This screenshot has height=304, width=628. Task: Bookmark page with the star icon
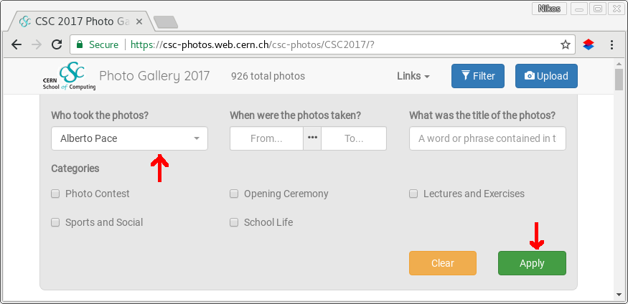pos(565,44)
